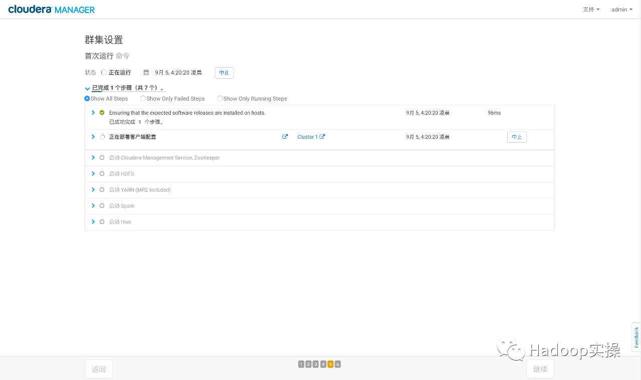Viewport: 641px width, 380px height.
Task: Click the 群集设置 page heading
Action: 104,40
